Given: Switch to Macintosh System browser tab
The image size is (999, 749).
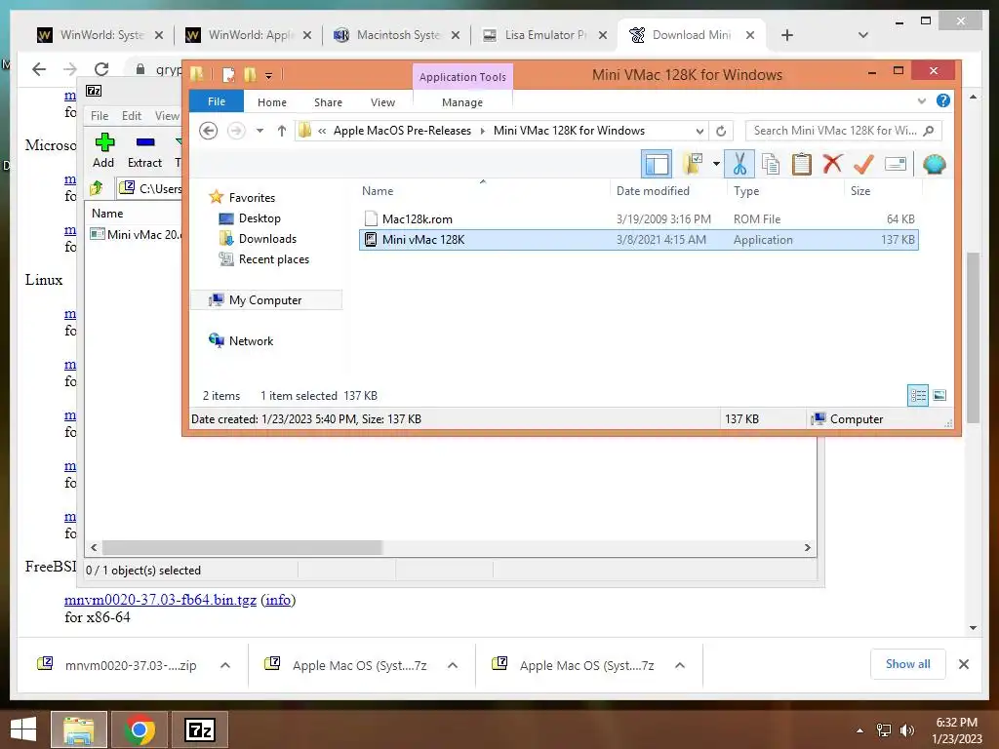Looking at the screenshot, I should click(x=397, y=35).
